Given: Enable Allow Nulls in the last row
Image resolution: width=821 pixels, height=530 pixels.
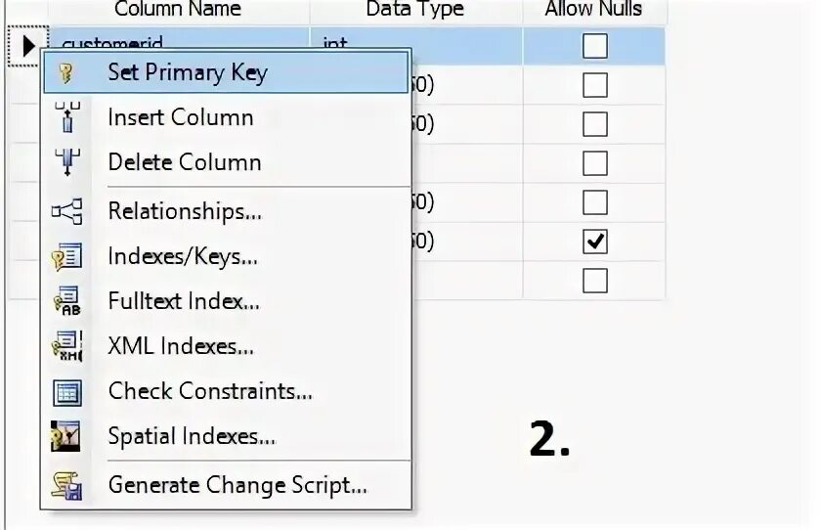Looking at the screenshot, I should (x=595, y=281).
